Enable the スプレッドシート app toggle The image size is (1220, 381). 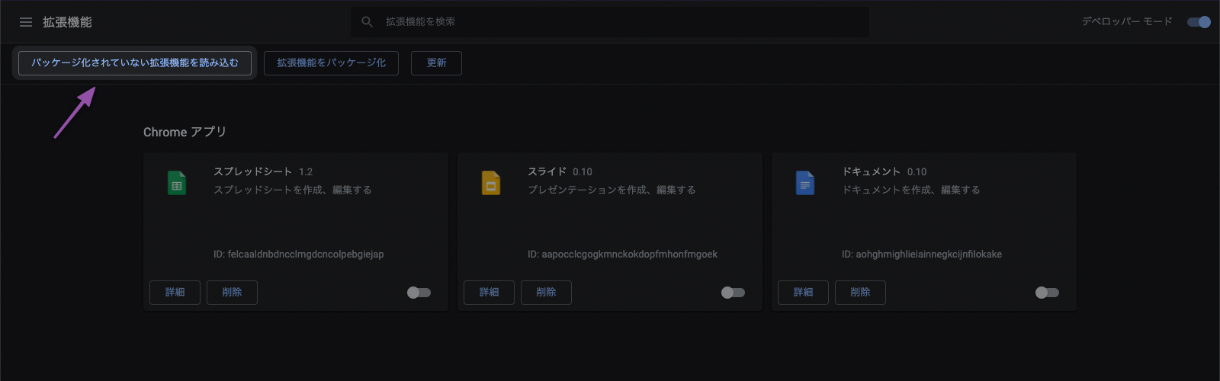tap(419, 293)
